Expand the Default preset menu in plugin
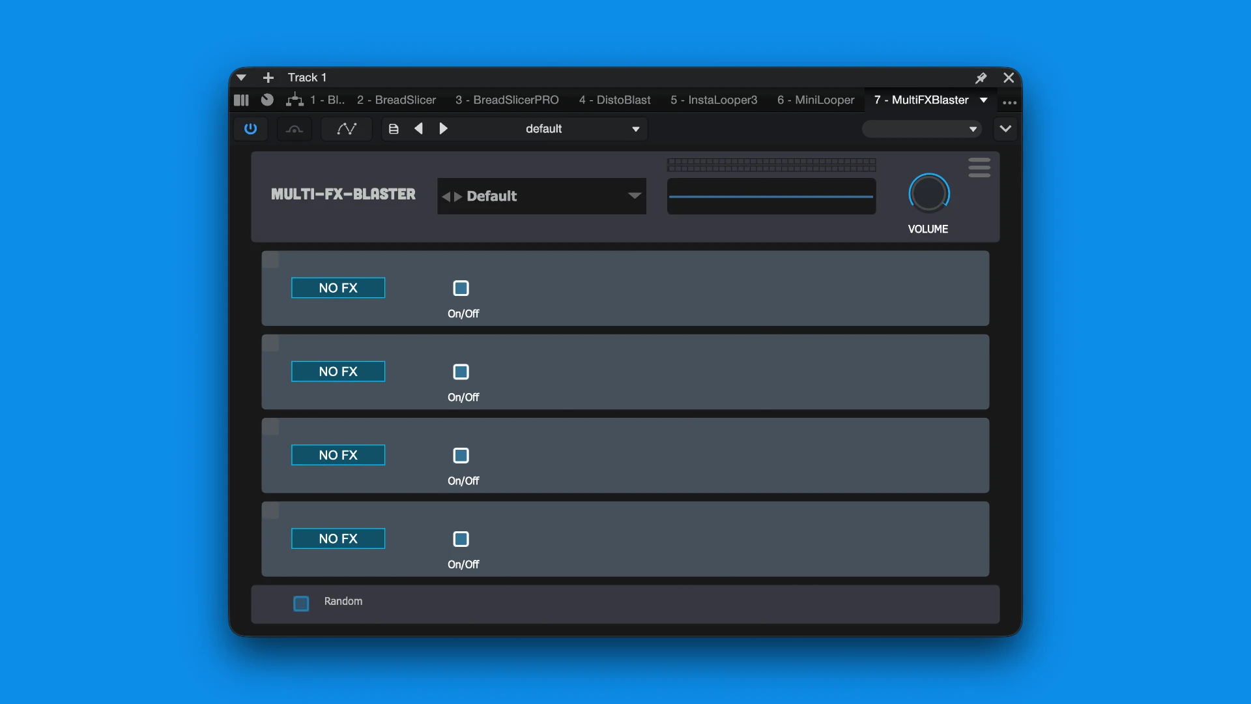This screenshot has height=704, width=1251. tap(635, 196)
